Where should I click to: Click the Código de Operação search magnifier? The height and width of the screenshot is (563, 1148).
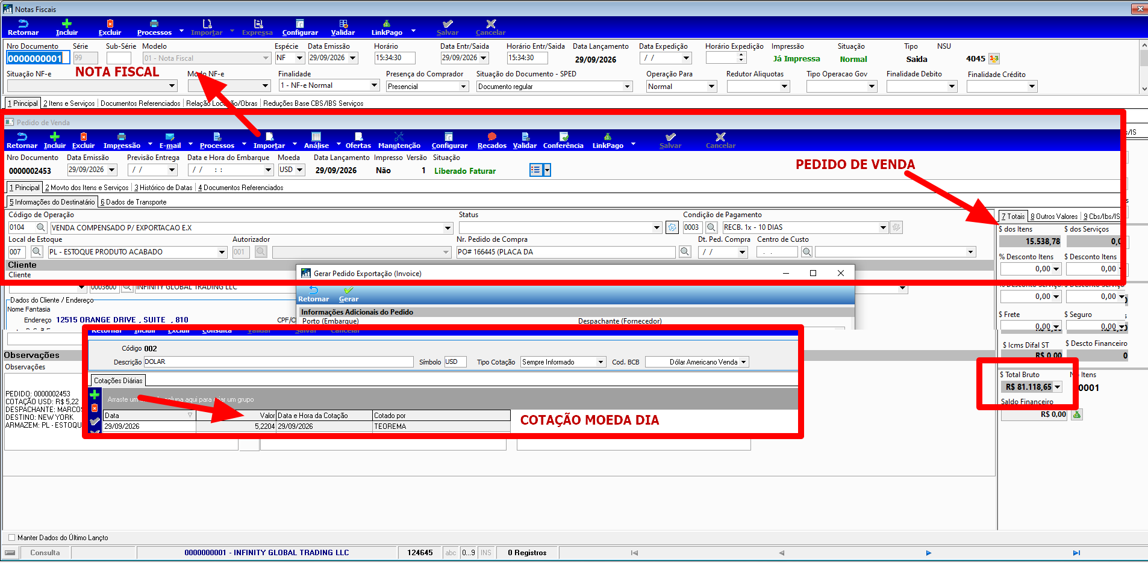coord(41,227)
